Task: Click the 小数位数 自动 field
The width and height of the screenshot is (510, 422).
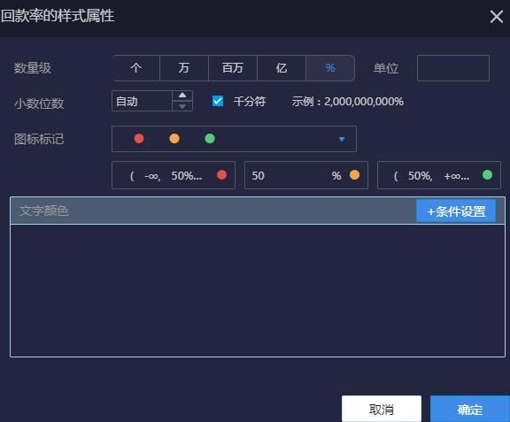Action: tap(142, 102)
